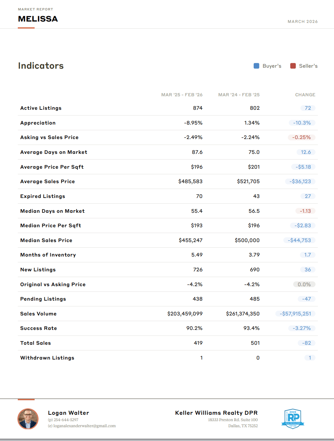The height and width of the screenshot is (441, 334).
Task: Click the Sales Volume change badge -$57,915,251
Action: [x=295, y=314]
